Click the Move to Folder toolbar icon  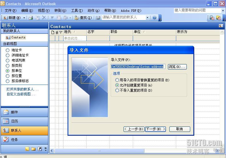[37, 18]
